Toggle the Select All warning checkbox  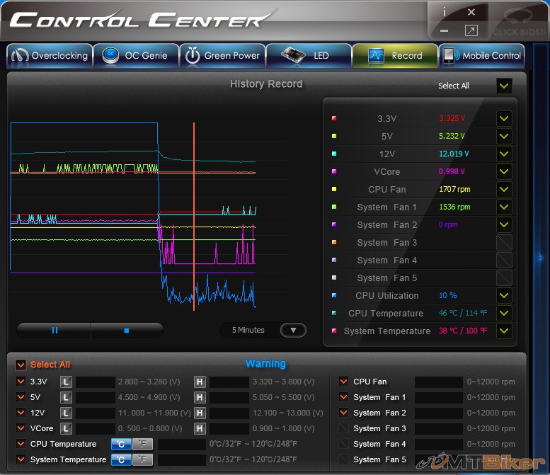pos(21,365)
